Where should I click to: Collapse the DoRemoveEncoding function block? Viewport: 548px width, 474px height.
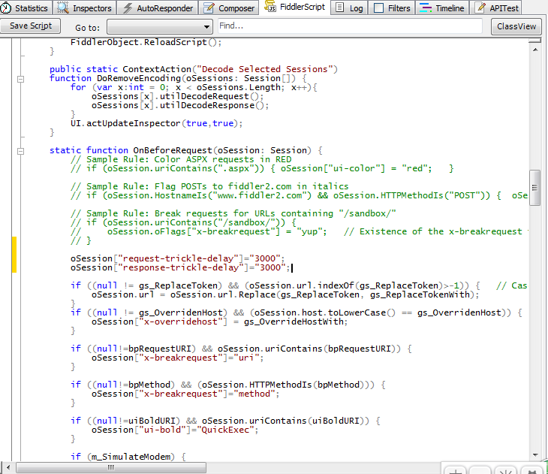click(20, 79)
